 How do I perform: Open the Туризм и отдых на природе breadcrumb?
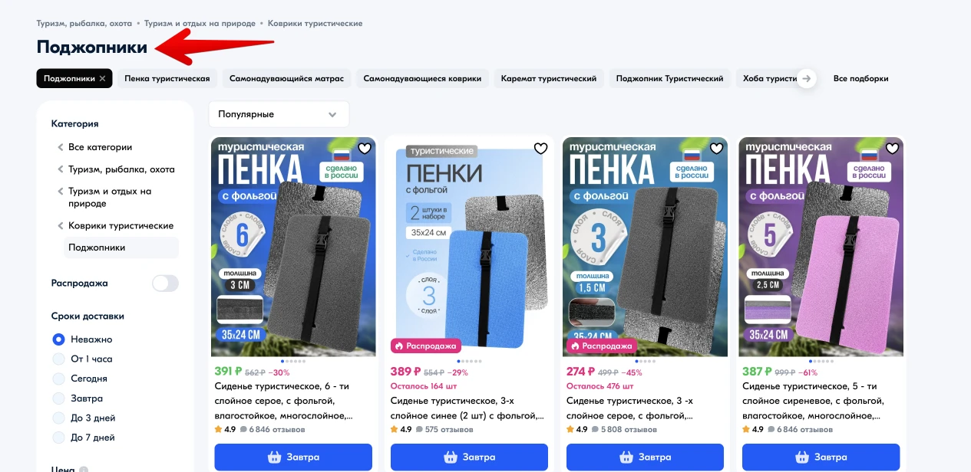200,24
